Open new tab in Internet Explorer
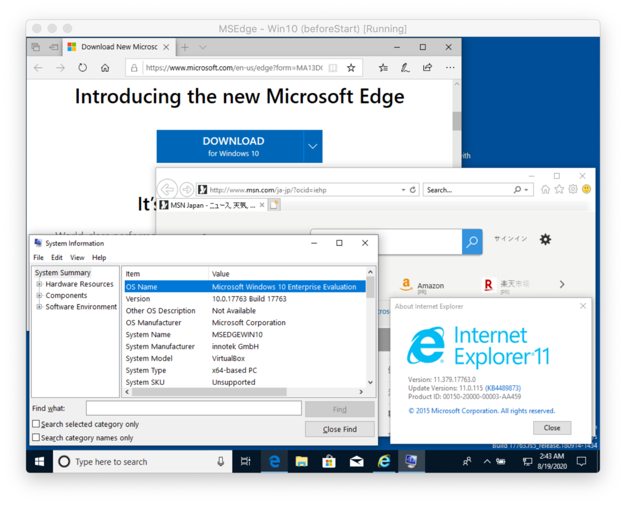 [274, 206]
